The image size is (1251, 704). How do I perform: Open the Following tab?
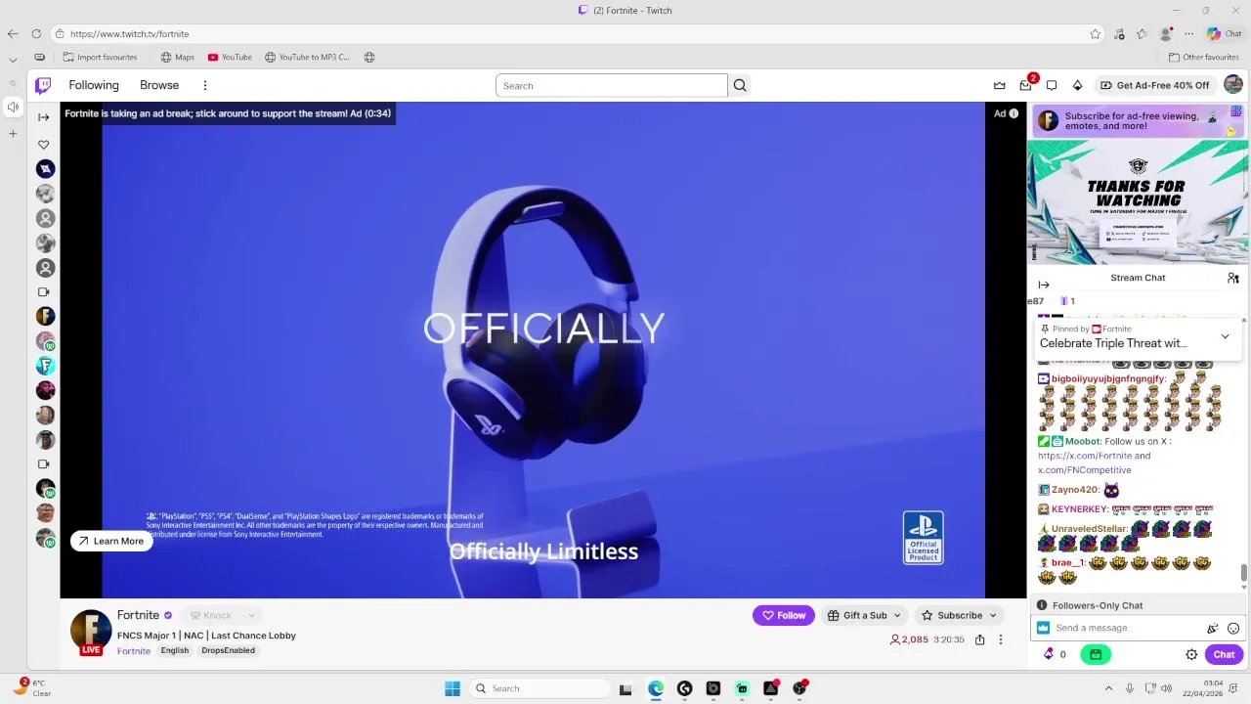[x=94, y=86]
